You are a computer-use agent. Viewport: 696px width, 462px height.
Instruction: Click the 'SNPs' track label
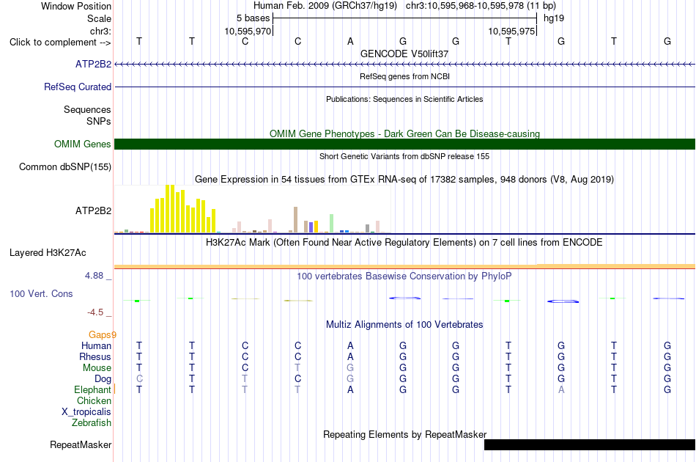point(99,121)
